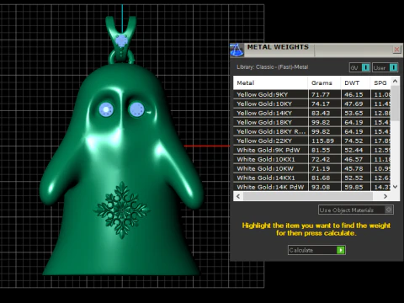Click the 46.57 DWT value

[353, 159]
